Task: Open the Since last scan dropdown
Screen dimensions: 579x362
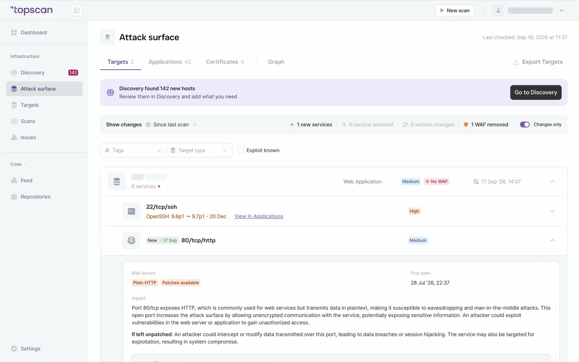Action: pos(171,125)
